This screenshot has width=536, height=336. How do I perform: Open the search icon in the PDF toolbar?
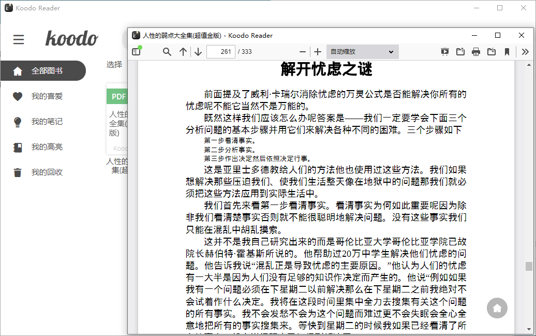click(x=167, y=52)
